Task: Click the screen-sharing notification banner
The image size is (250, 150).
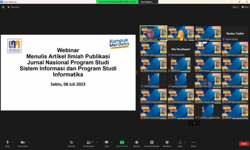Action: (x=117, y=2)
